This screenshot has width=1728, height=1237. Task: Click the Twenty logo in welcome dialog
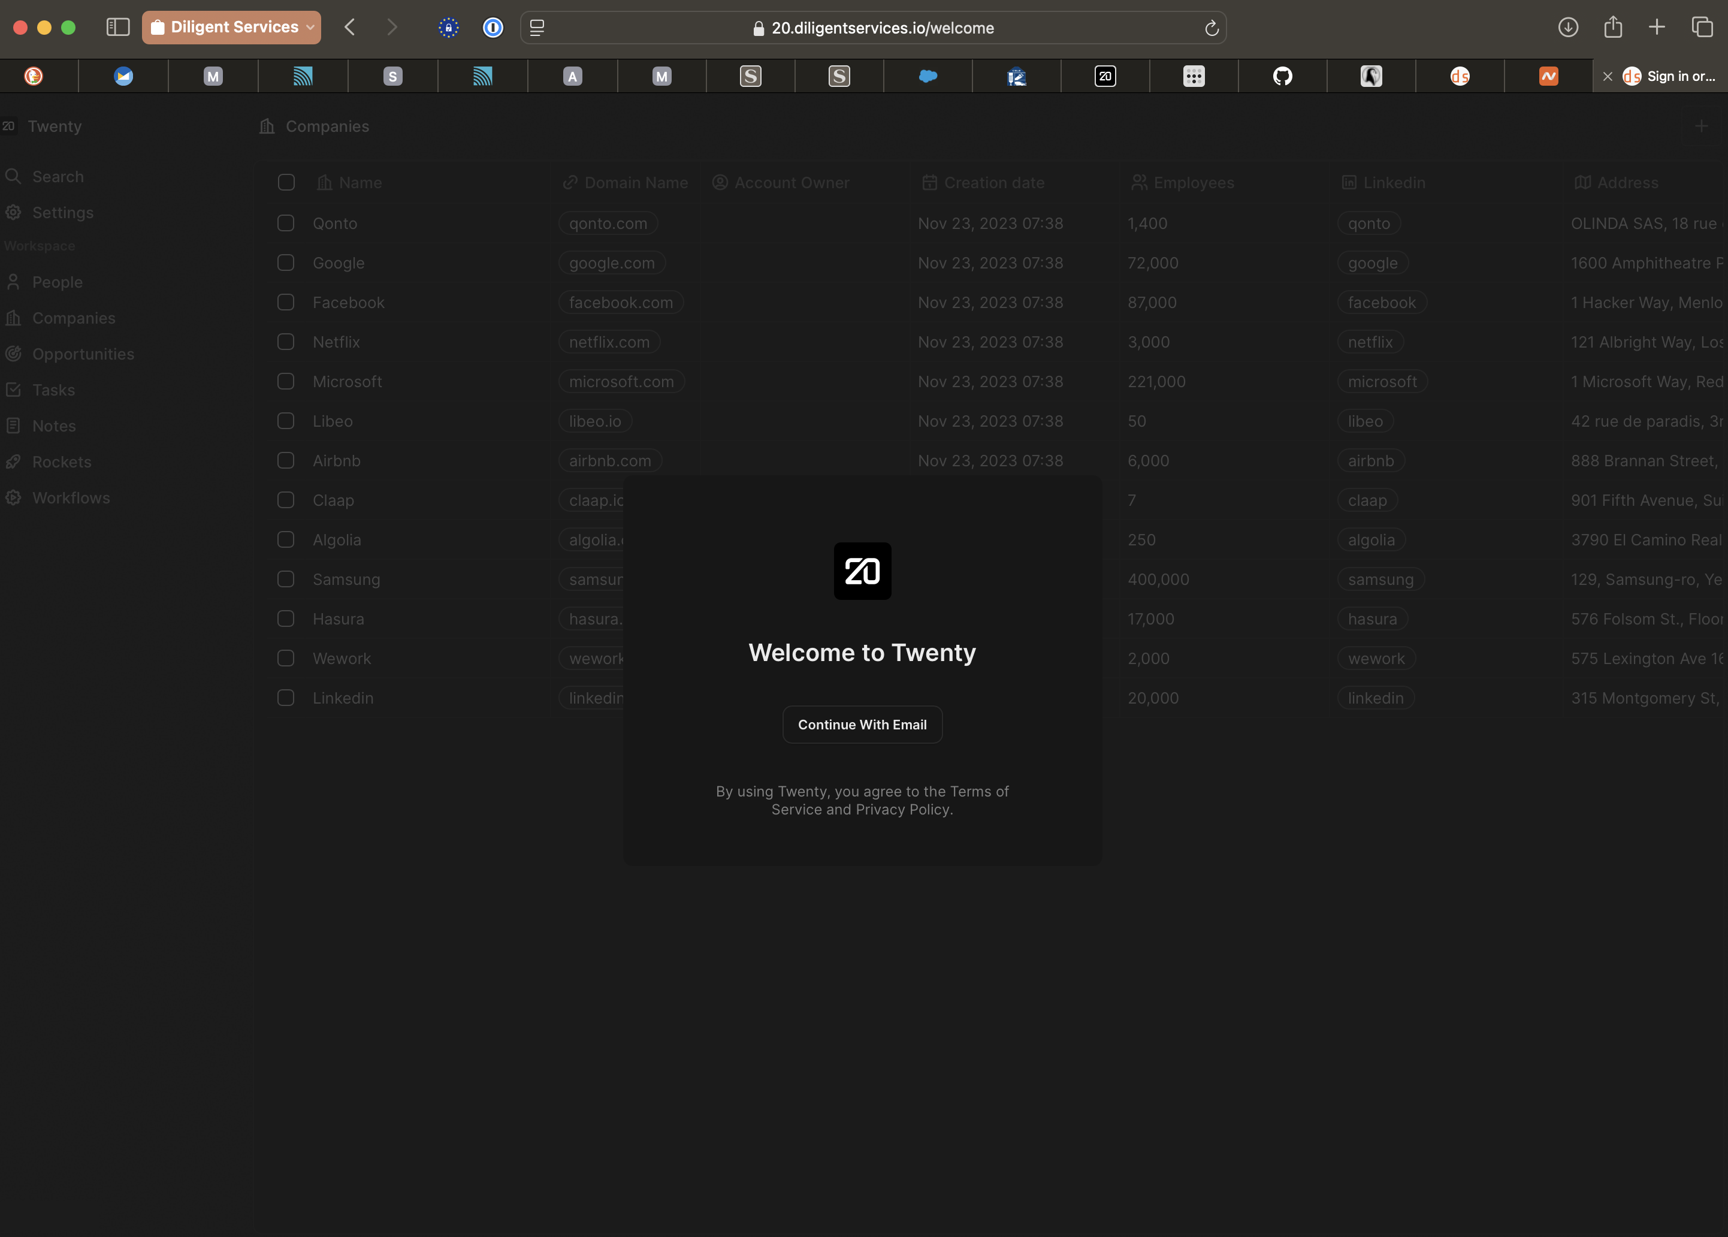point(862,571)
